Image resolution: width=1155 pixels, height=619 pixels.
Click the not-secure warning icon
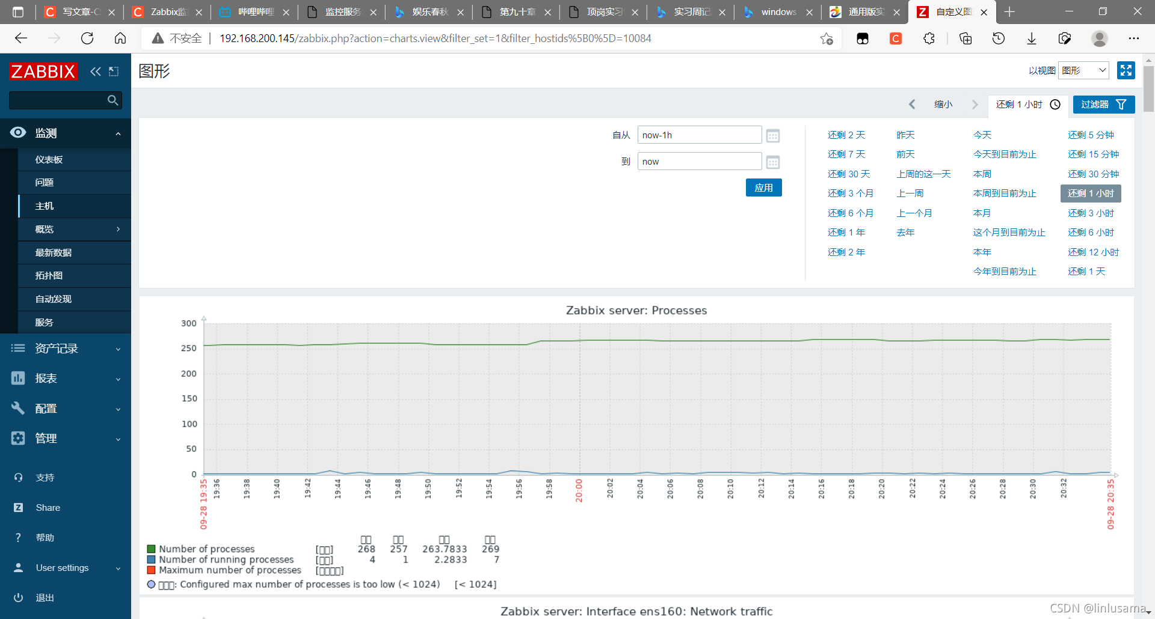point(158,38)
